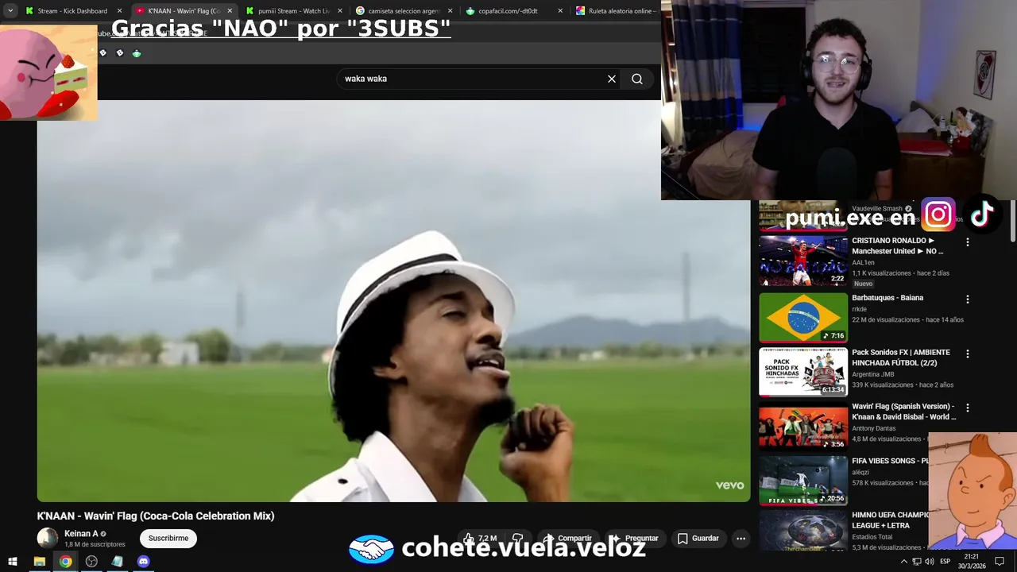Click the Compartir share button

click(567, 538)
